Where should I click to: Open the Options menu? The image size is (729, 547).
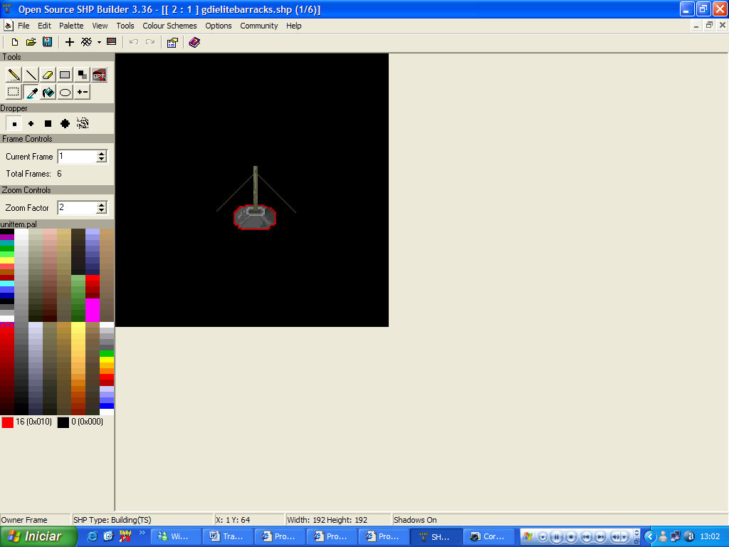coord(218,26)
